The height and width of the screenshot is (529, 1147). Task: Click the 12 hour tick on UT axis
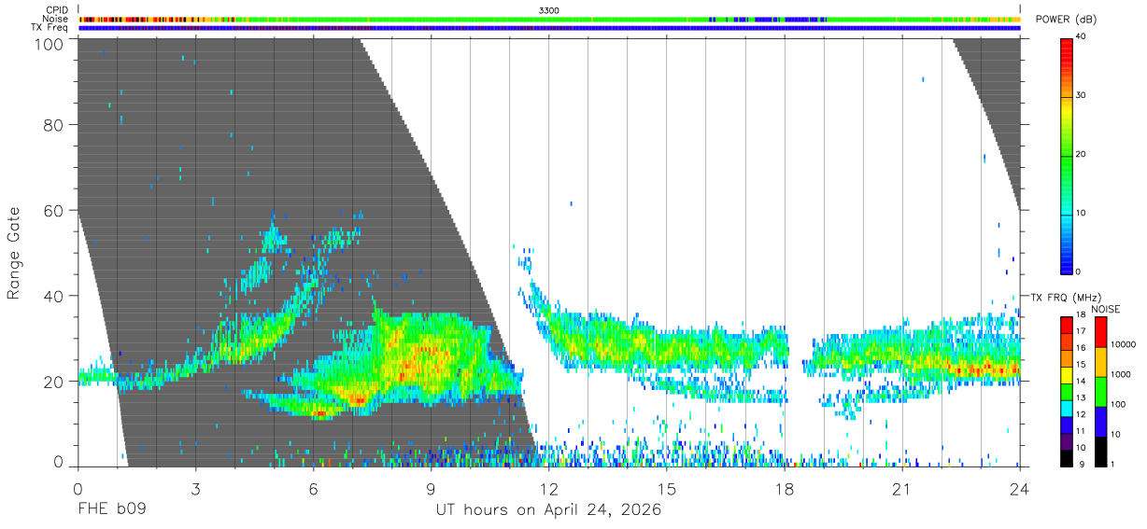point(549,487)
